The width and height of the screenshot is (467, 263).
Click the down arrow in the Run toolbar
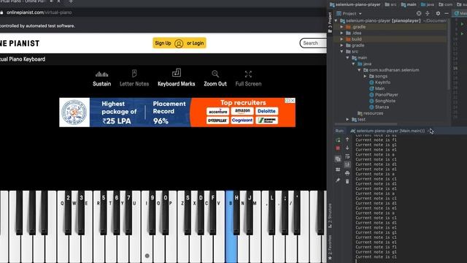347,148
